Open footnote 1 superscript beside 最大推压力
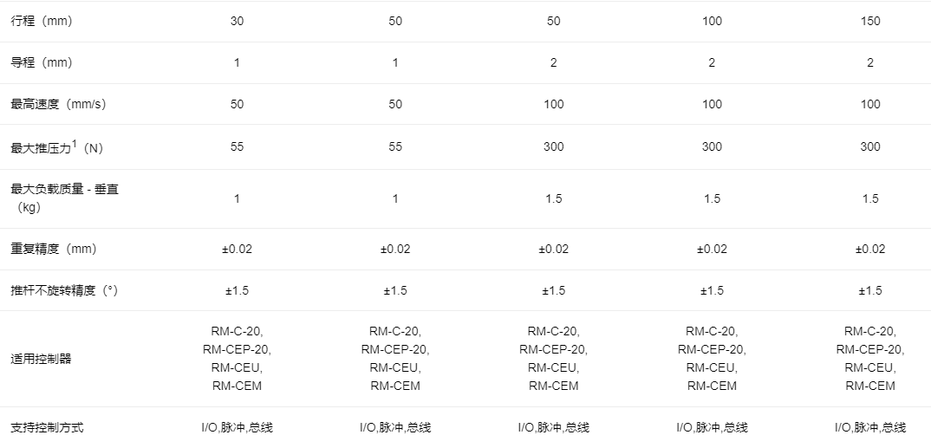The image size is (931, 448). (75, 142)
